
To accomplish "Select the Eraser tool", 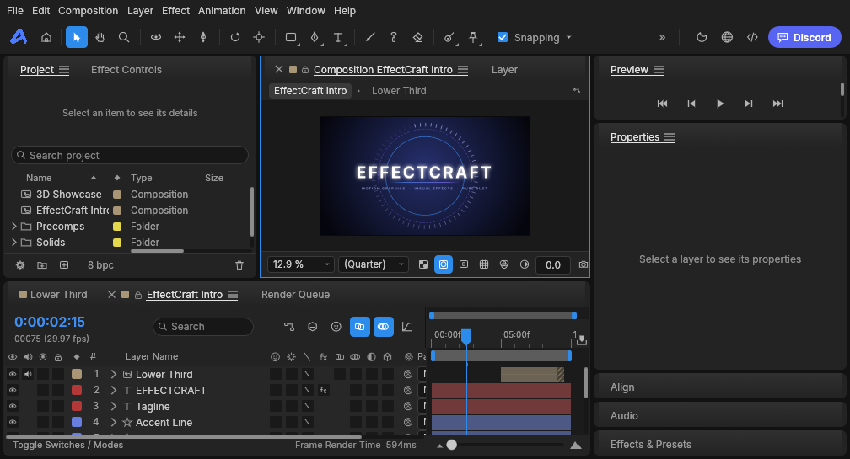I will 418,37.
